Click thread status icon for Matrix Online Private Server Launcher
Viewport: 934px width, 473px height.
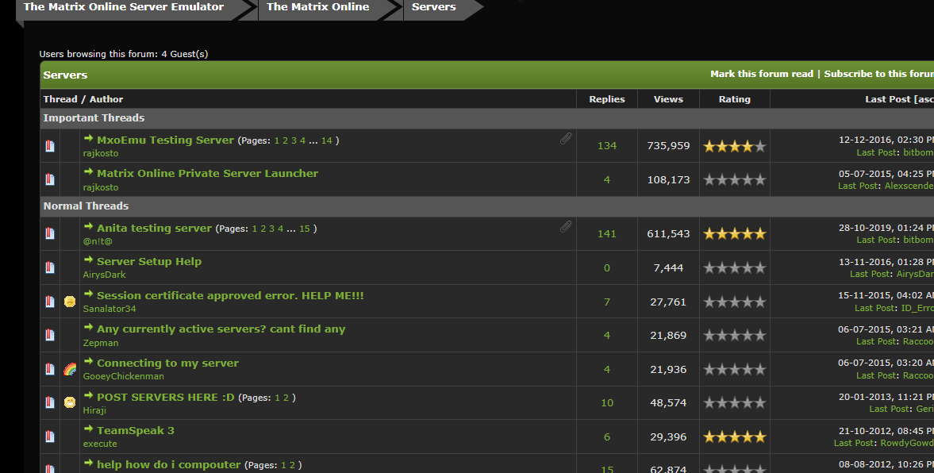(x=50, y=180)
